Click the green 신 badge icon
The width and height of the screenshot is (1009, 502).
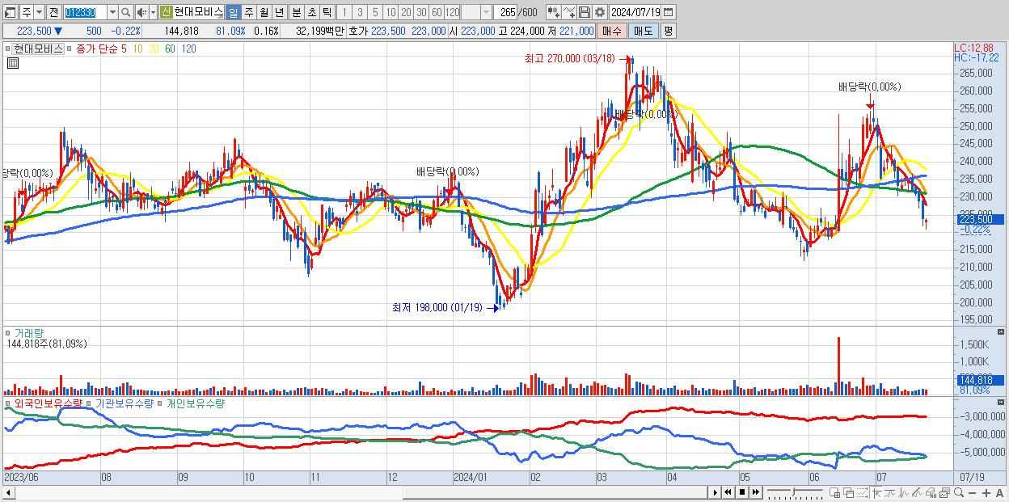(x=166, y=12)
